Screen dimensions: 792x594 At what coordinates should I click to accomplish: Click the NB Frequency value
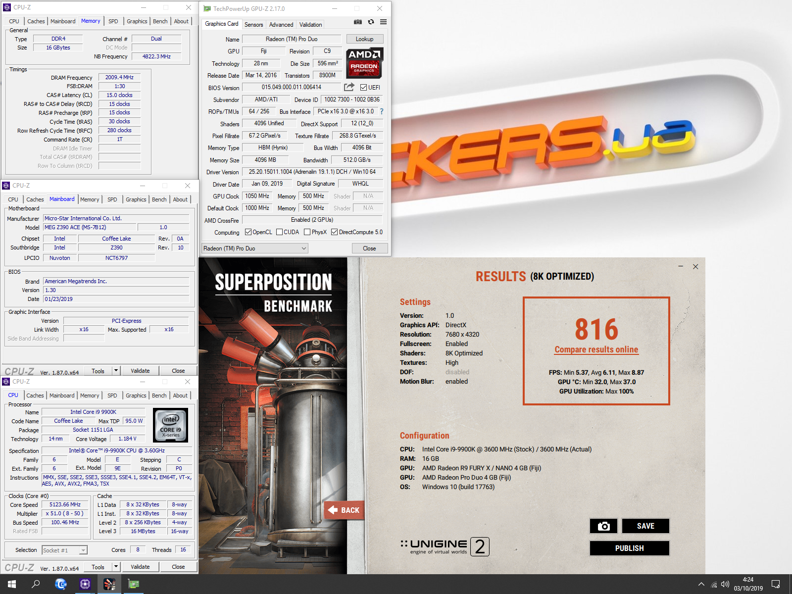coord(156,56)
